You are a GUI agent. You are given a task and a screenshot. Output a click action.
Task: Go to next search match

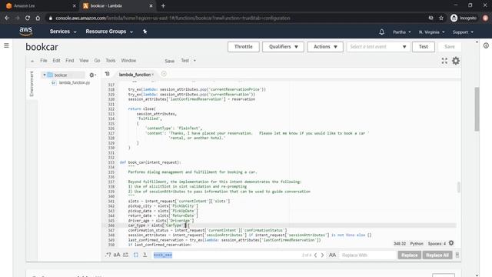tap(322, 255)
